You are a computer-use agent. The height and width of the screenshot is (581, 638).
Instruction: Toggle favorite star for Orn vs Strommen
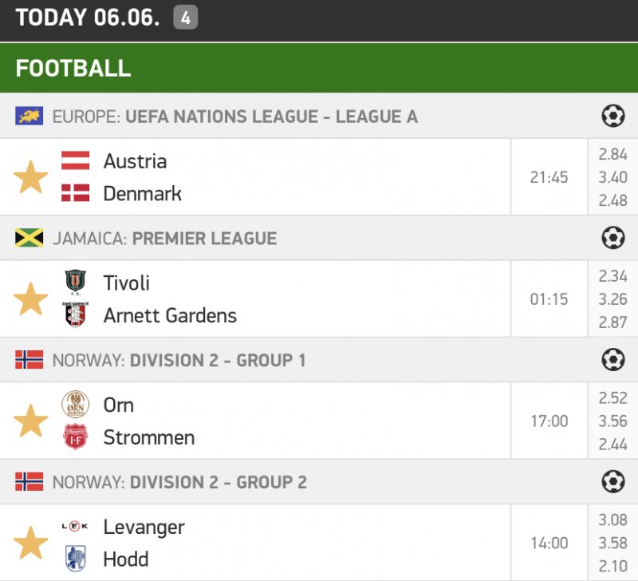pyautogui.click(x=31, y=421)
